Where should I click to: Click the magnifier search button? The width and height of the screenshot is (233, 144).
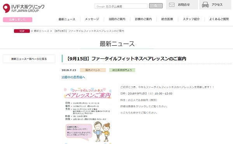point(156,6)
